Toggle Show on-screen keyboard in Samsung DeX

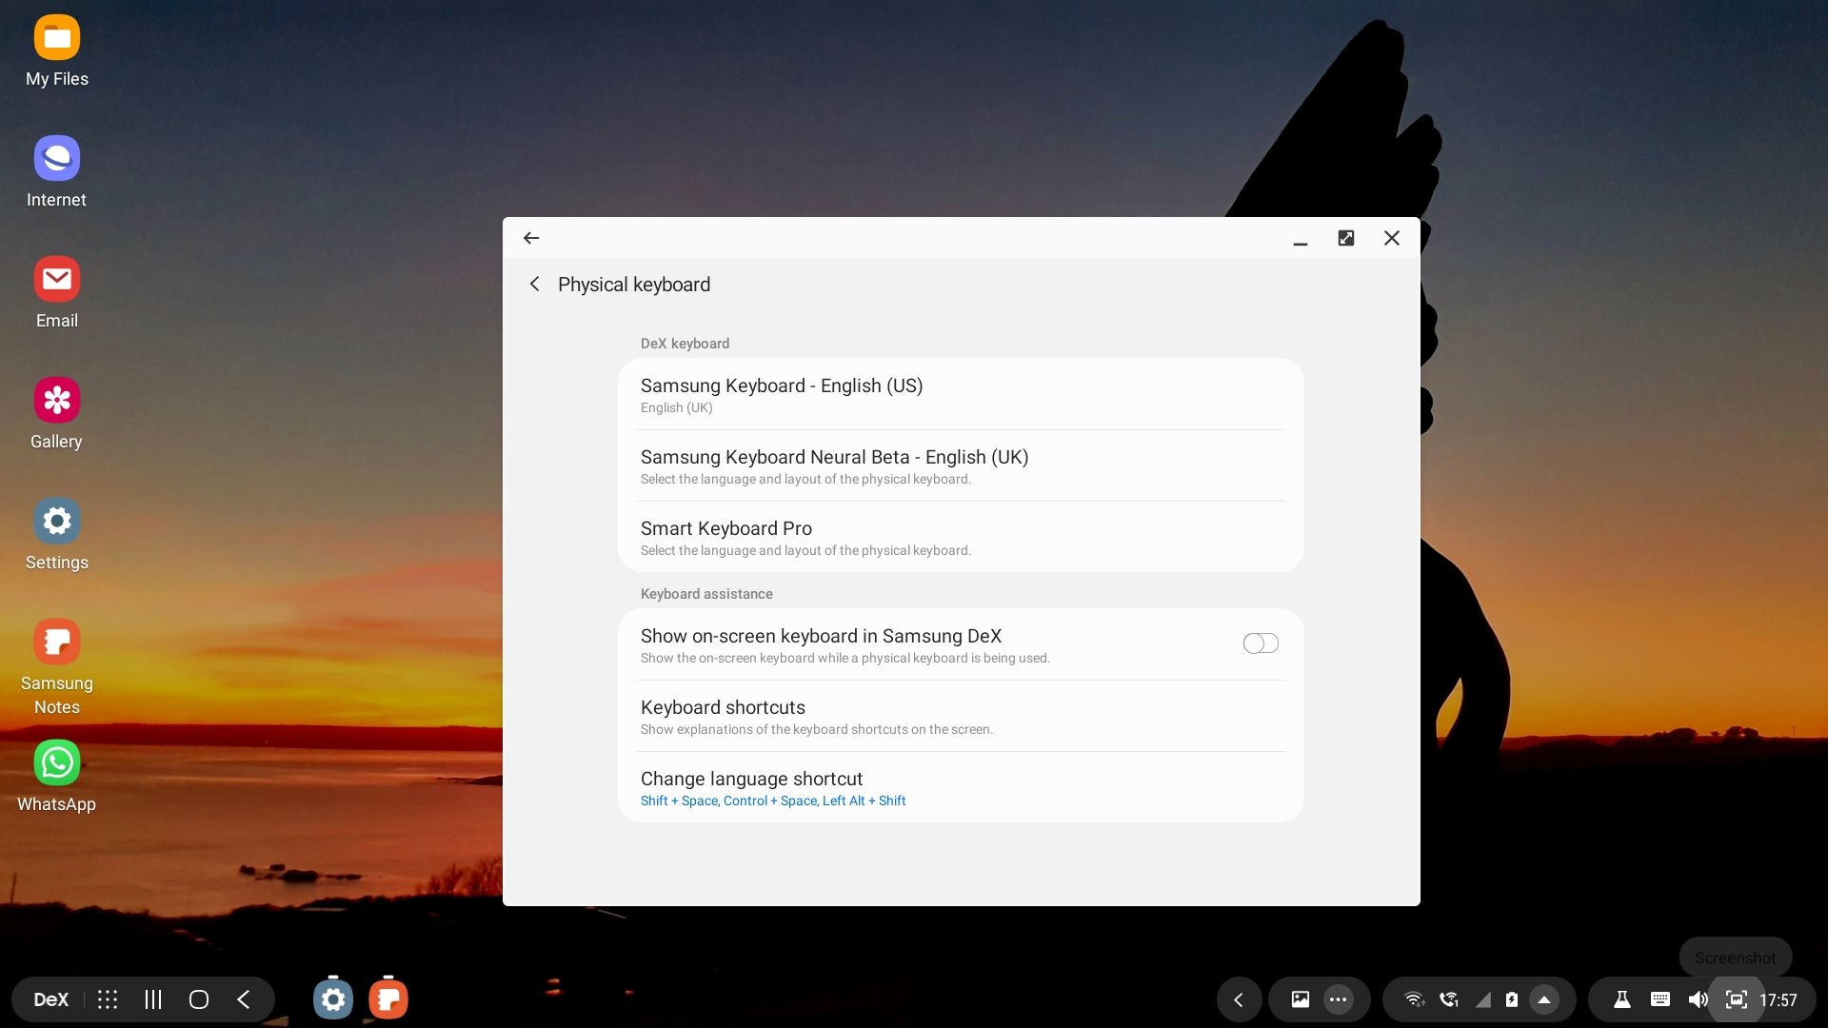[1260, 643]
